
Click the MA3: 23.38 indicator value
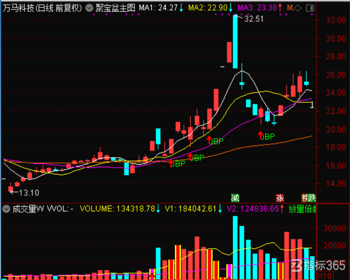[x=257, y=8]
